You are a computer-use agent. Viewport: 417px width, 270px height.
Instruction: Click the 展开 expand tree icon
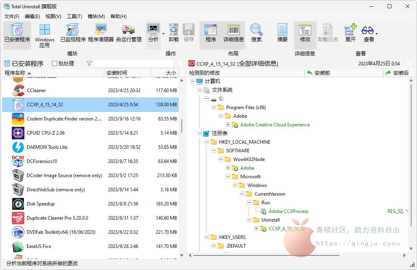pyautogui.click(x=350, y=33)
